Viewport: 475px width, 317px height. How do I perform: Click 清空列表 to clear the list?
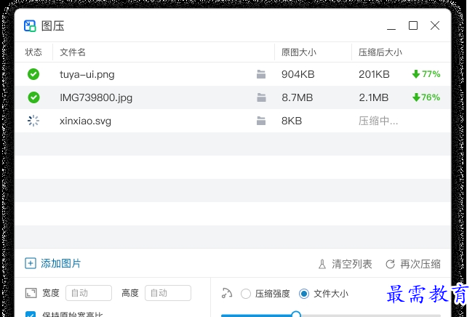coord(345,264)
